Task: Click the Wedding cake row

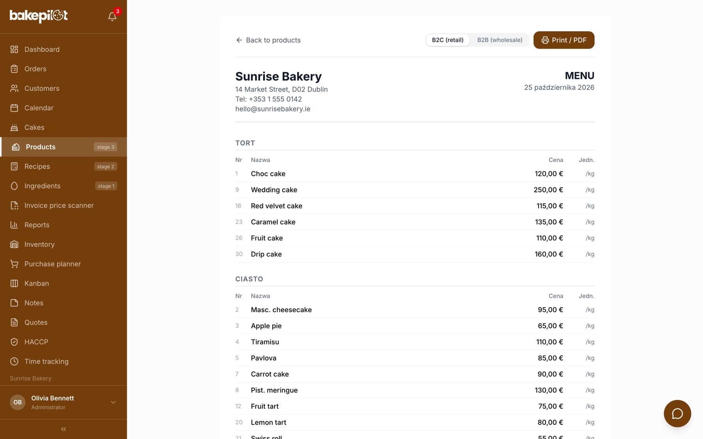Action: coord(415,190)
